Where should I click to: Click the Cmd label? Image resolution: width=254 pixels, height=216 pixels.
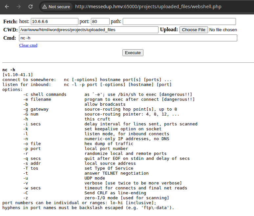coord(10,38)
